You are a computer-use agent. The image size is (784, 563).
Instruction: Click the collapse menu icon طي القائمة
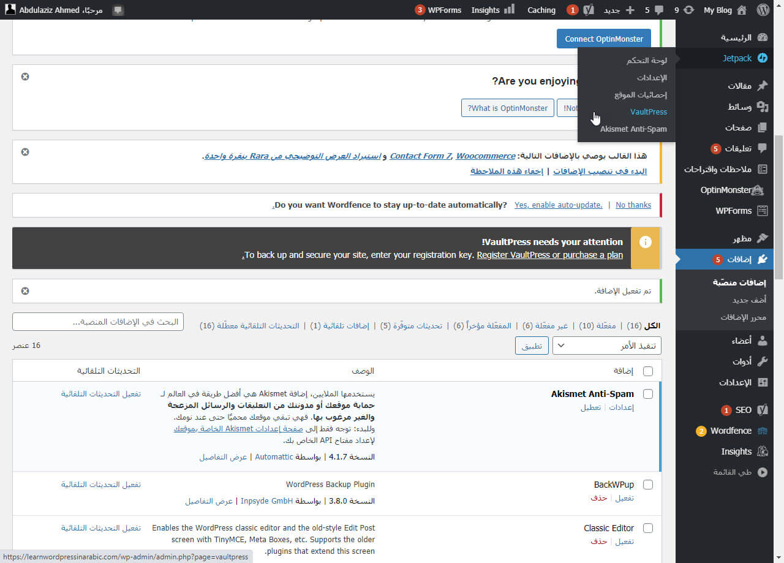tap(763, 472)
